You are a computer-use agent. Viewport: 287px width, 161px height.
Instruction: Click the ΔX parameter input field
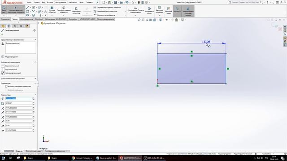(19, 125)
